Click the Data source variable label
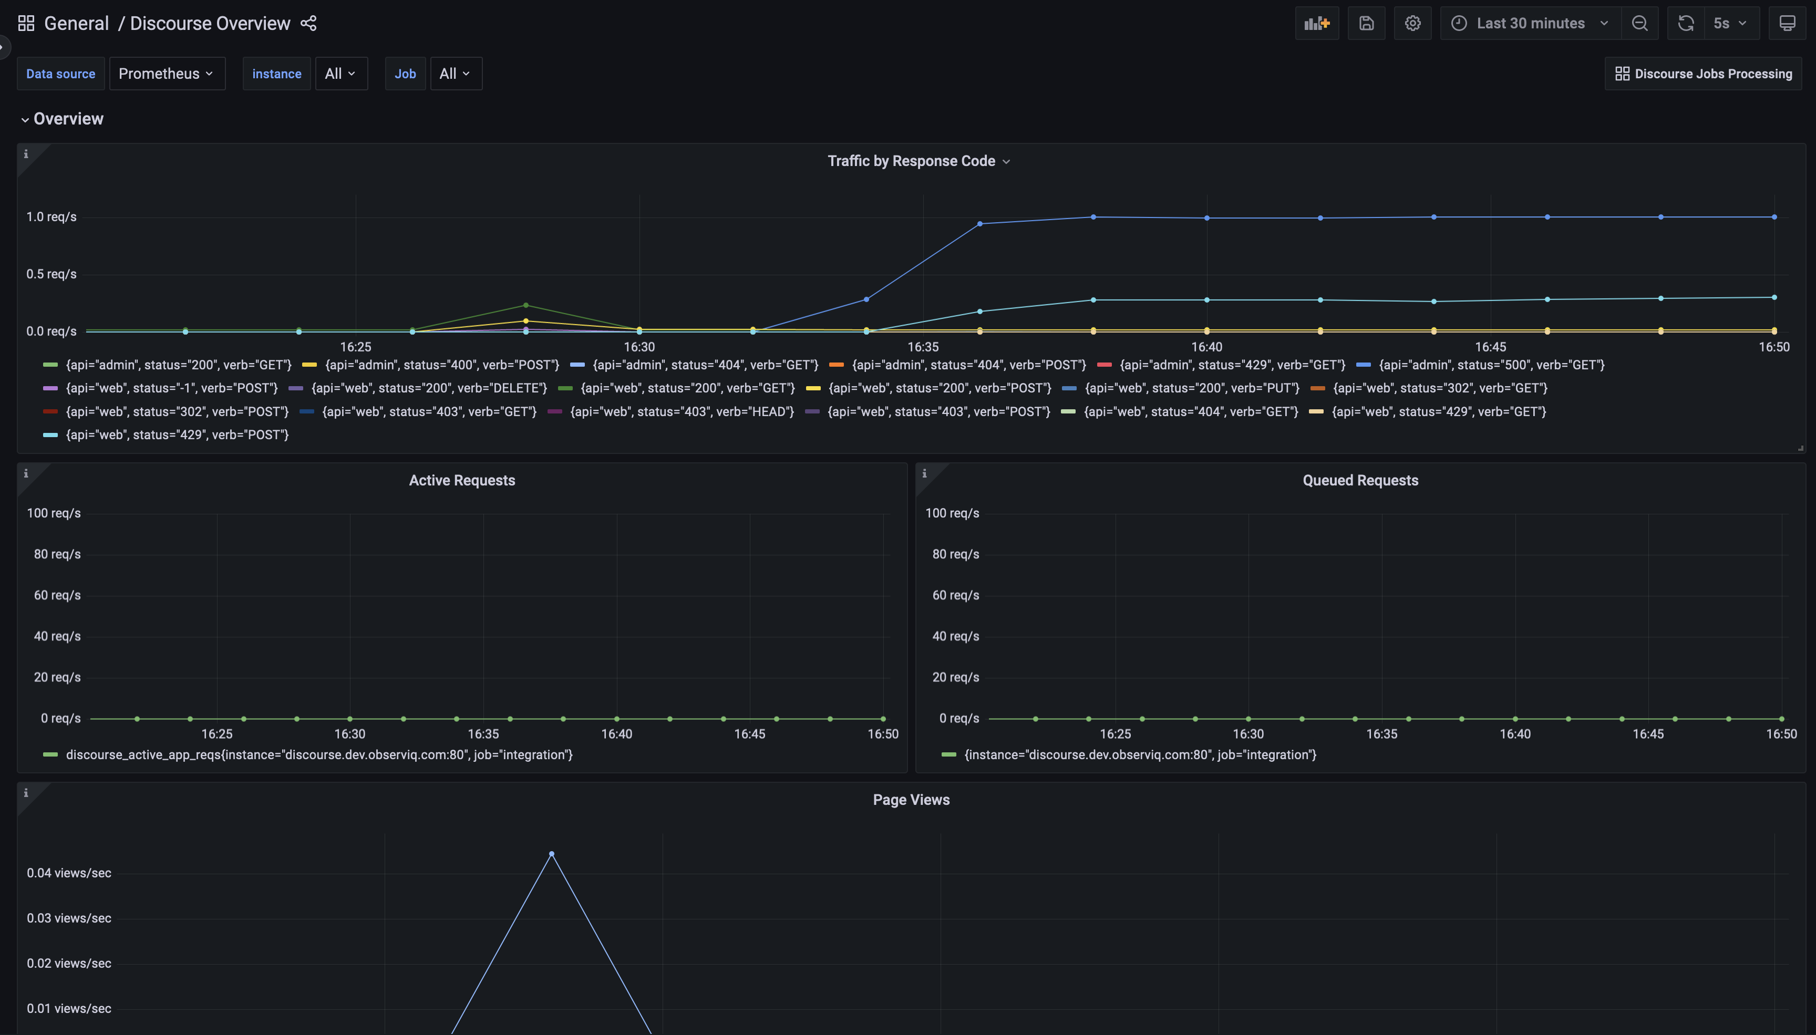This screenshot has width=1816, height=1035. click(60, 73)
